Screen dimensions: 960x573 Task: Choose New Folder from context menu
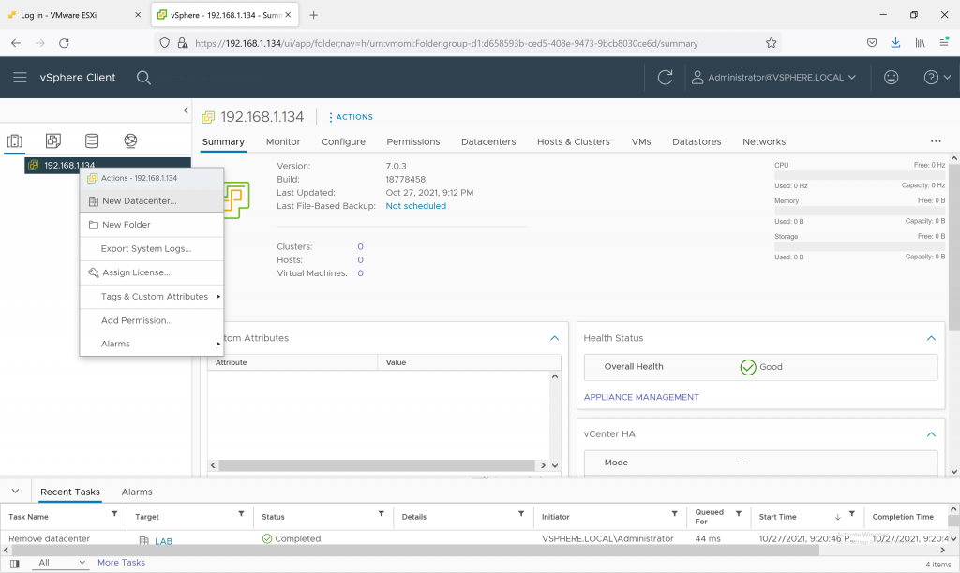coord(152,225)
